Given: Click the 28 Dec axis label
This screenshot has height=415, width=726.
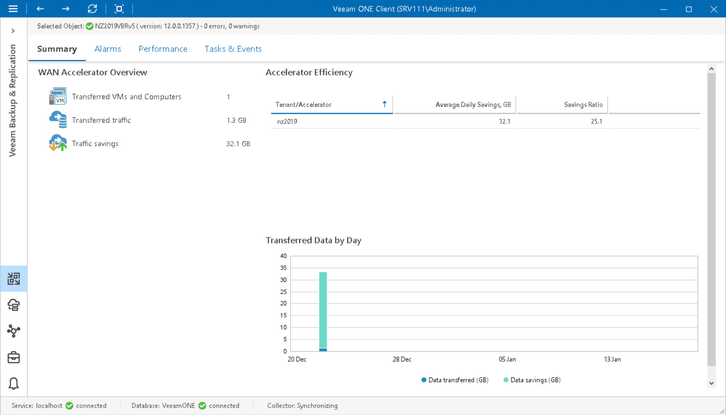Looking at the screenshot, I should [x=402, y=360].
